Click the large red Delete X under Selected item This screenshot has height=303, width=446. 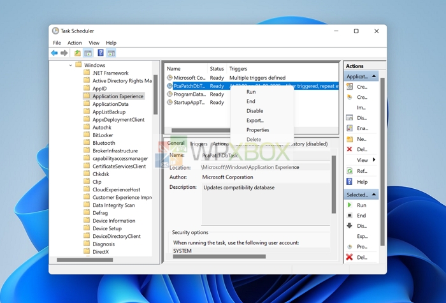coord(350,257)
